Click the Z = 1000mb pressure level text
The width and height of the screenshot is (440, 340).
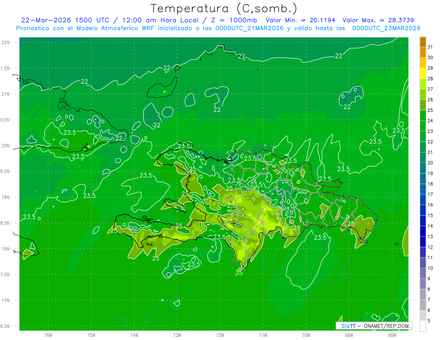(x=234, y=20)
